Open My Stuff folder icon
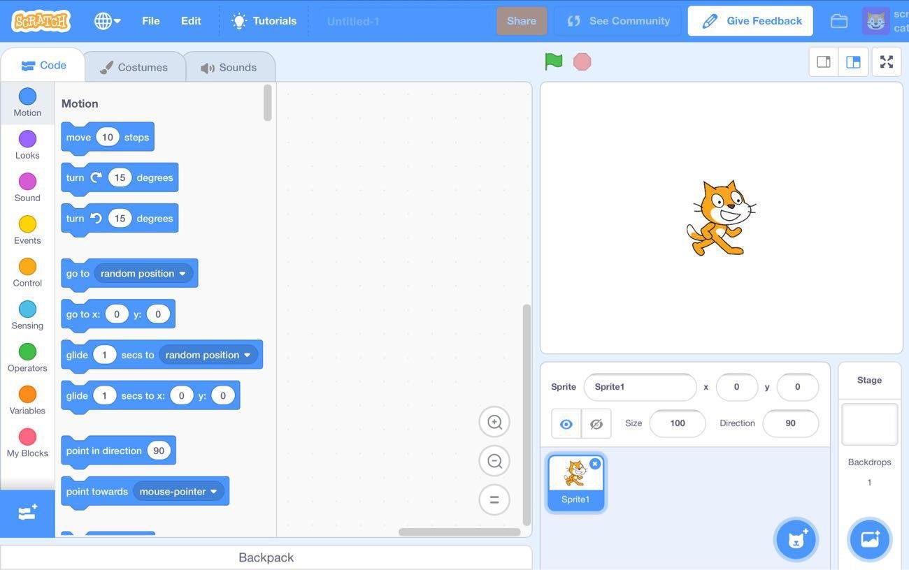Screen dimensions: 909x570 [x=839, y=21]
